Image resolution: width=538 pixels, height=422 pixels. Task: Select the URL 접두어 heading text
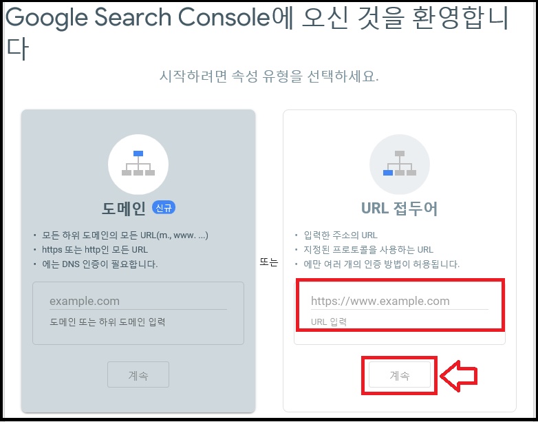tap(400, 209)
